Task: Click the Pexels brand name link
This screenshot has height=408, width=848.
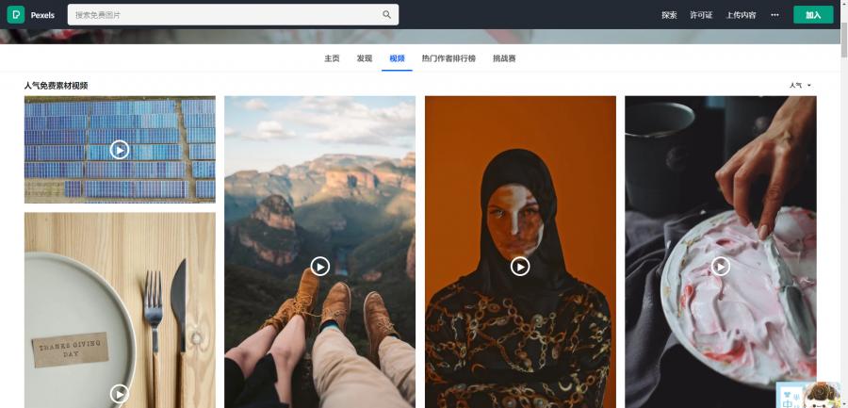Action: coord(42,15)
